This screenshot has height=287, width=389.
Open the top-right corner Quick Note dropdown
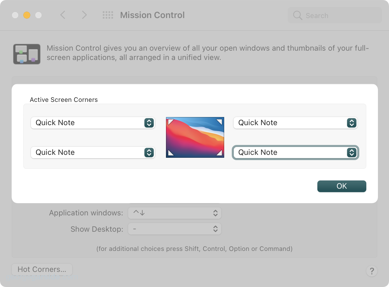coord(295,123)
